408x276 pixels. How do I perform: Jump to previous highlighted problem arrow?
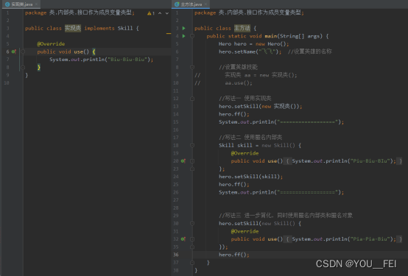point(160,13)
